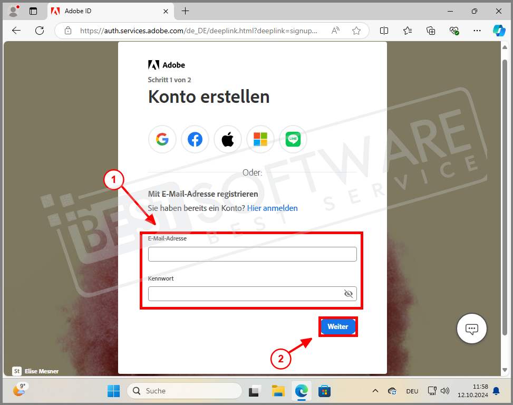This screenshot has height=405, width=513.
Task: Open Browser essentials heart icon
Action: coord(454,31)
